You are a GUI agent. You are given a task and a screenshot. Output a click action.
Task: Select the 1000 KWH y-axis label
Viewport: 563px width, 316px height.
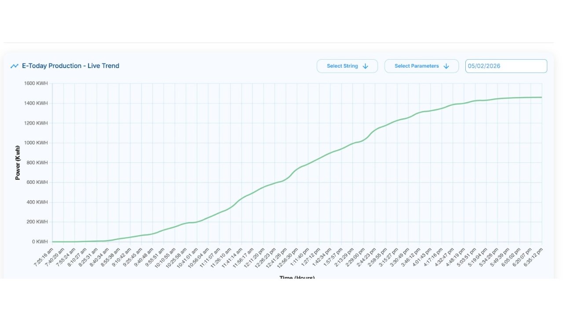click(x=36, y=143)
